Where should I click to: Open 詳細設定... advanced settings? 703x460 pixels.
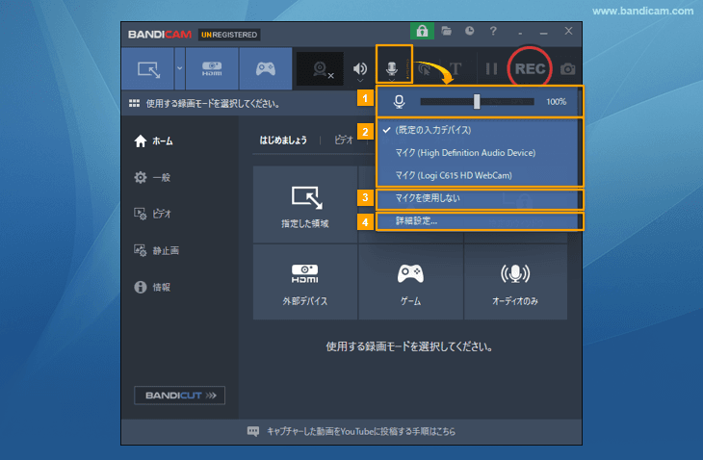479,220
